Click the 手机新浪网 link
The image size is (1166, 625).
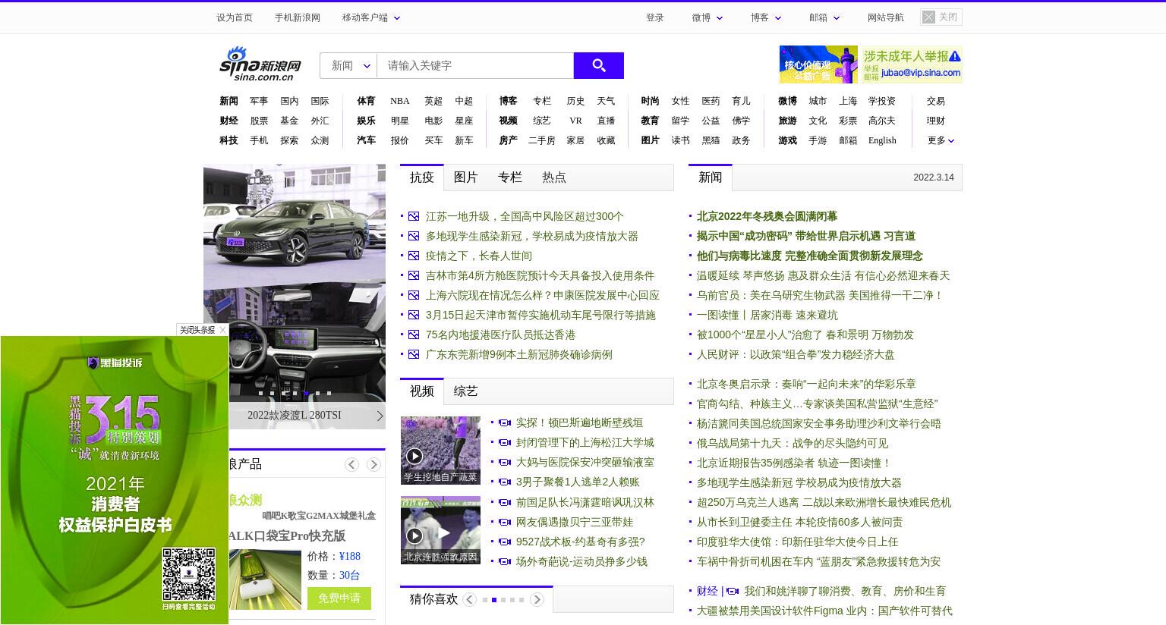click(x=298, y=17)
